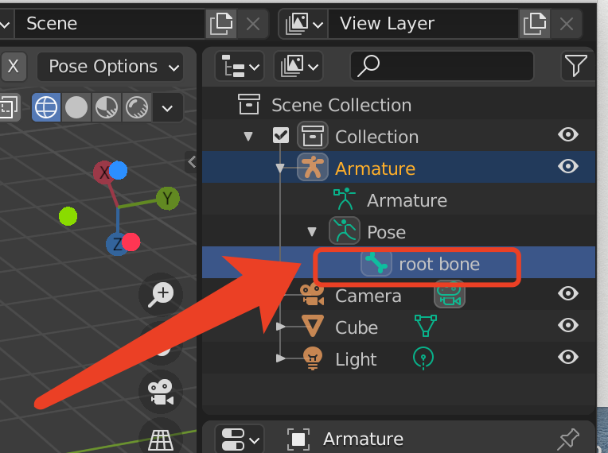The width and height of the screenshot is (608, 453).
Task: Select the Collection row label
Action: pos(377,137)
